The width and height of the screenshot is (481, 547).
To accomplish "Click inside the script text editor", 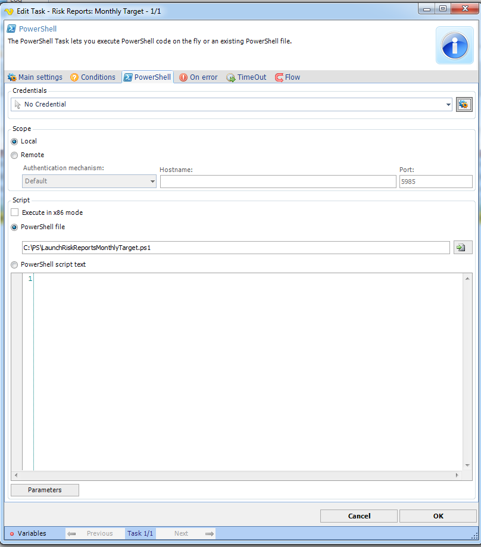I will pos(248,371).
